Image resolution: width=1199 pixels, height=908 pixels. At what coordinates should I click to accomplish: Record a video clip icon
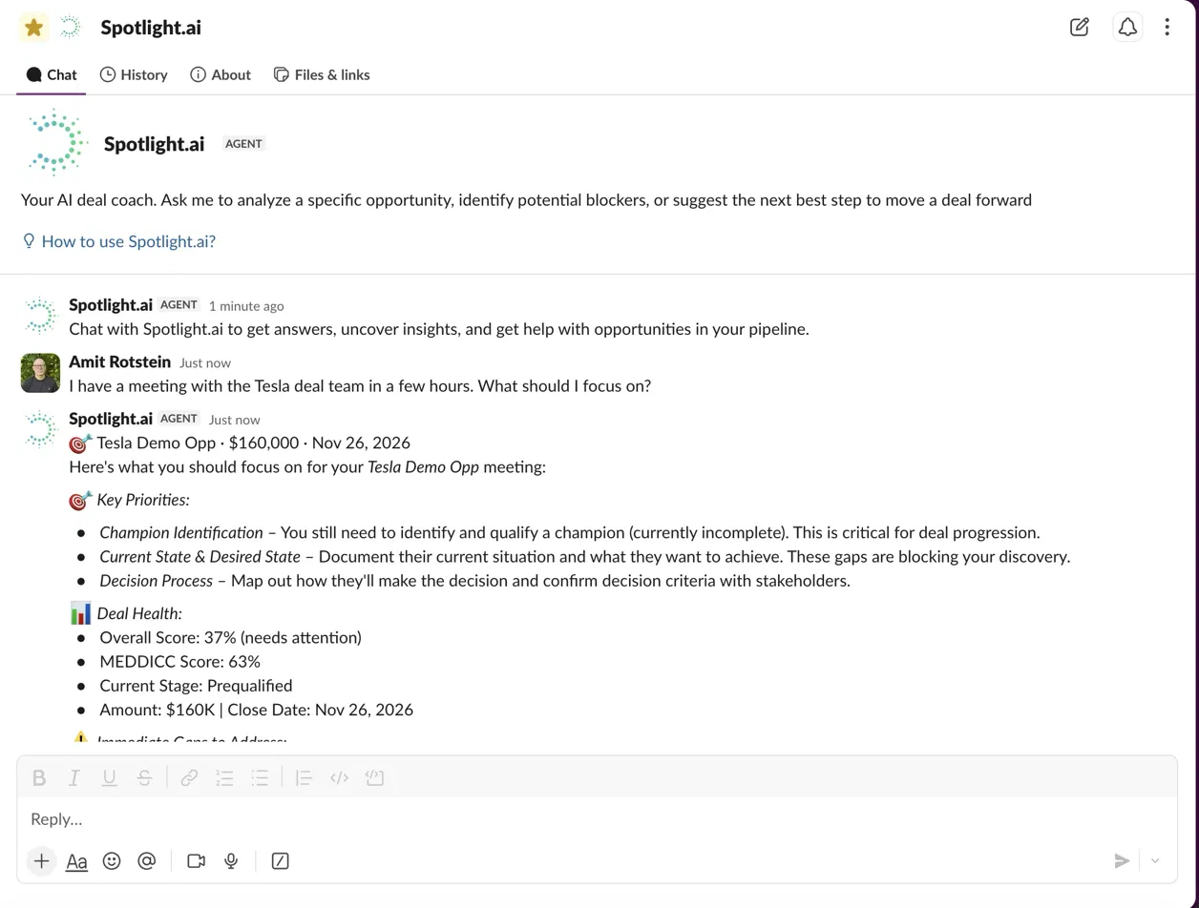coord(197,861)
